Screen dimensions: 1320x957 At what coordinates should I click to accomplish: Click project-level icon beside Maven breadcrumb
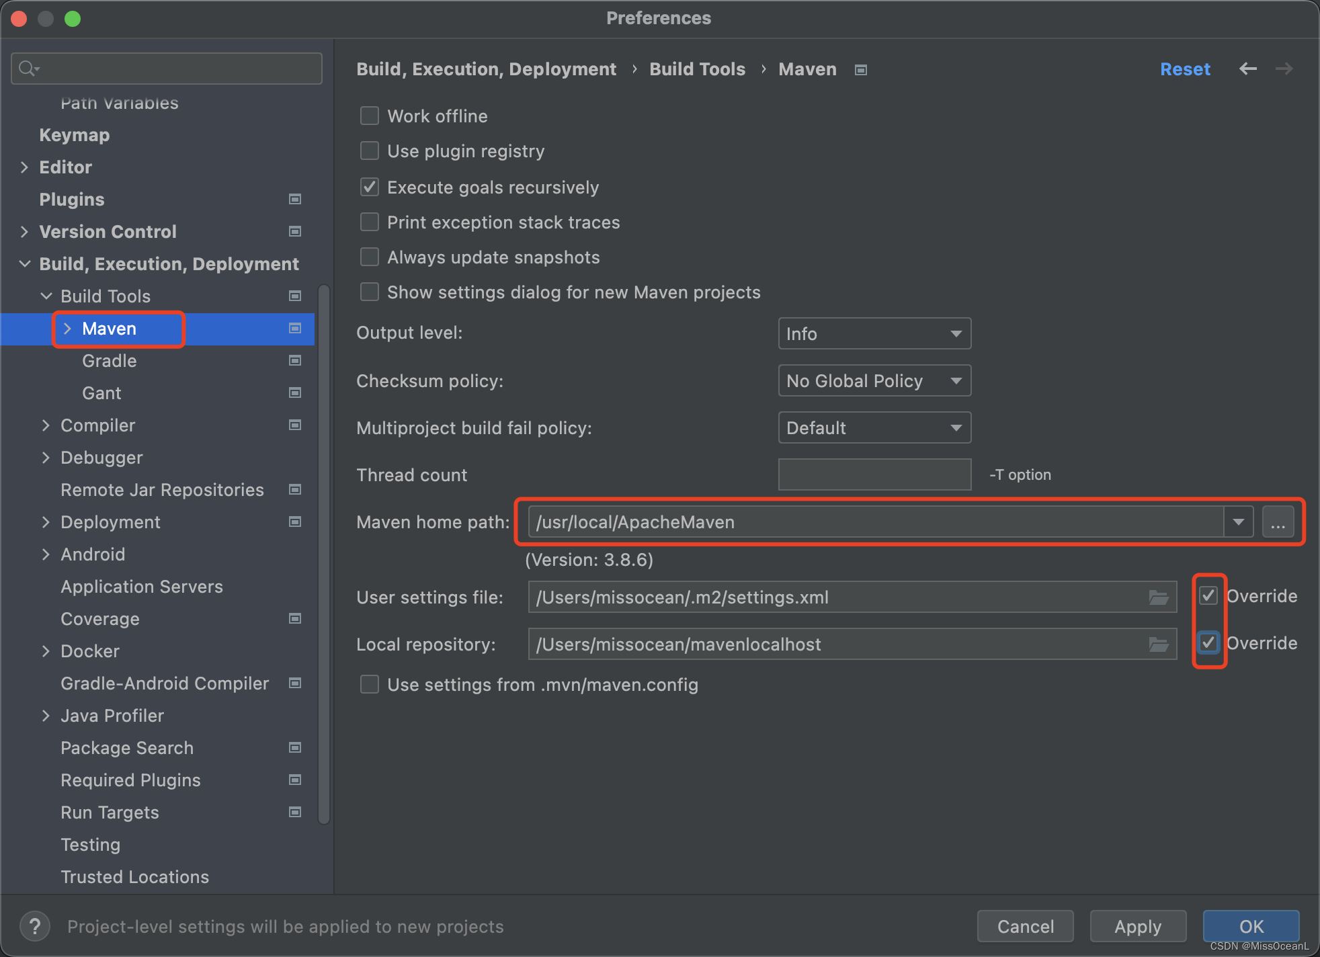click(x=860, y=70)
